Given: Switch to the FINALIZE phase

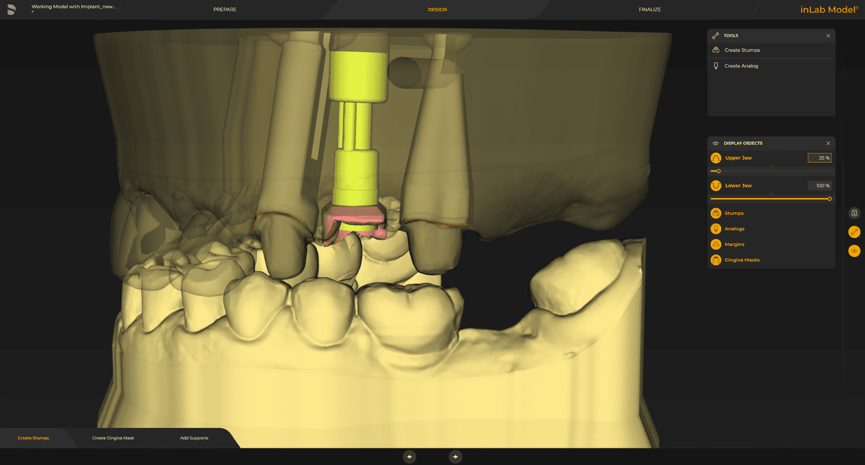Looking at the screenshot, I should coord(649,9).
